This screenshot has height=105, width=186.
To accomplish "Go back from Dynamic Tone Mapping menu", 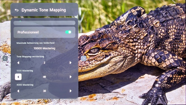I will [17, 10].
